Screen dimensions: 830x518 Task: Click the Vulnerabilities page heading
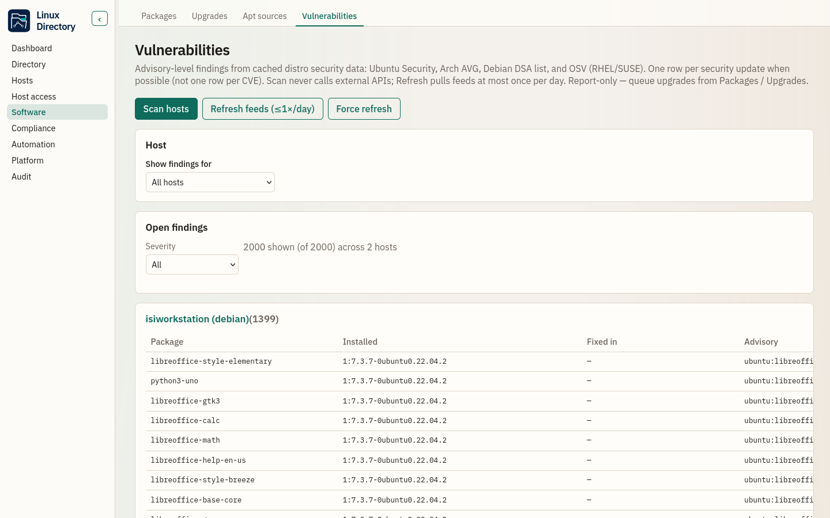click(x=182, y=50)
